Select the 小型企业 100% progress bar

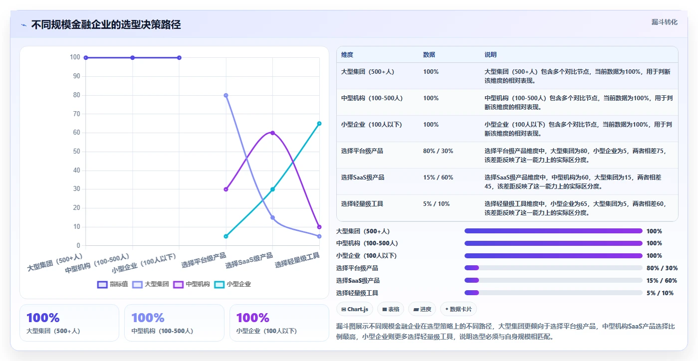tap(553, 256)
